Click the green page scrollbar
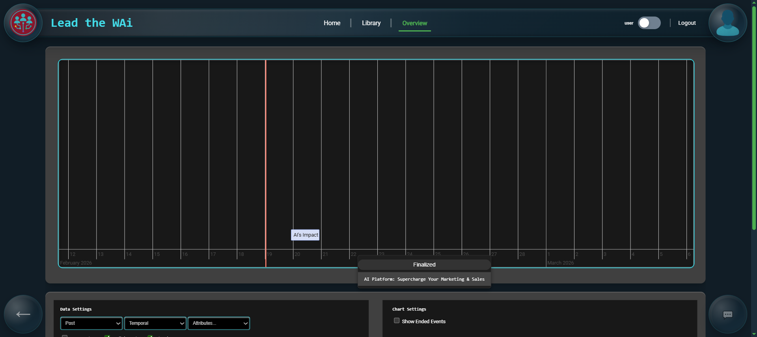This screenshot has height=337, width=757. click(754, 118)
